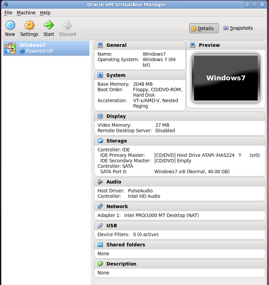Image resolution: width=269 pixels, height=285 pixels.
Task: Open Settings via the gear icon
Action: [x=29, y=25]
